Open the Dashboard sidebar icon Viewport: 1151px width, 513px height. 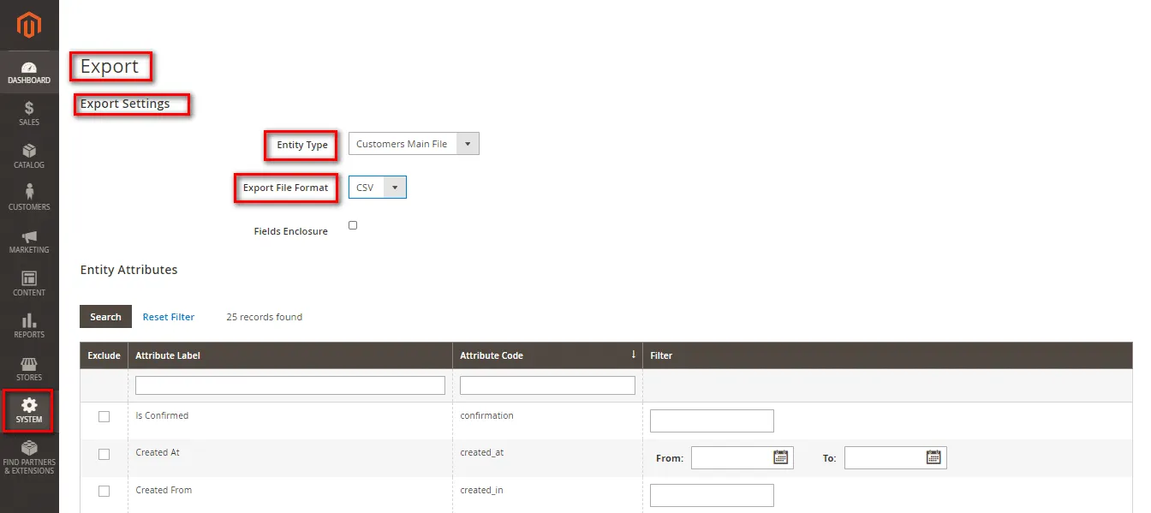pyautogui.click(x=29, y=69)
